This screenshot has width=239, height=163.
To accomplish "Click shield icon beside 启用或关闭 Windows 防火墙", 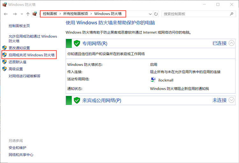I will point(4,55).
